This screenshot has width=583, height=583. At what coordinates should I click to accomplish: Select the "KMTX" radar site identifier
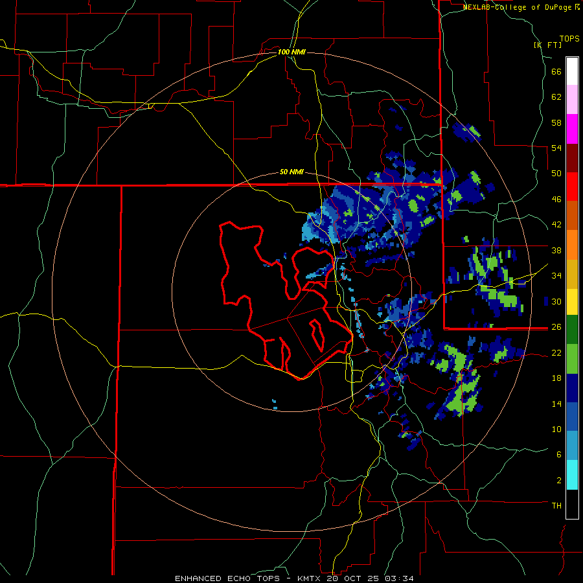tap(310, 578)
